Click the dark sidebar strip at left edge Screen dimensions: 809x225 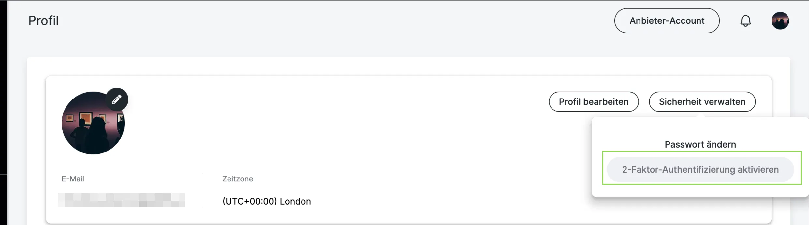[x=4, y=98]
